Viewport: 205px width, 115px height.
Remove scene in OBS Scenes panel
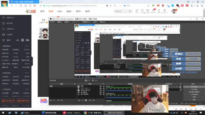point(54,100)
